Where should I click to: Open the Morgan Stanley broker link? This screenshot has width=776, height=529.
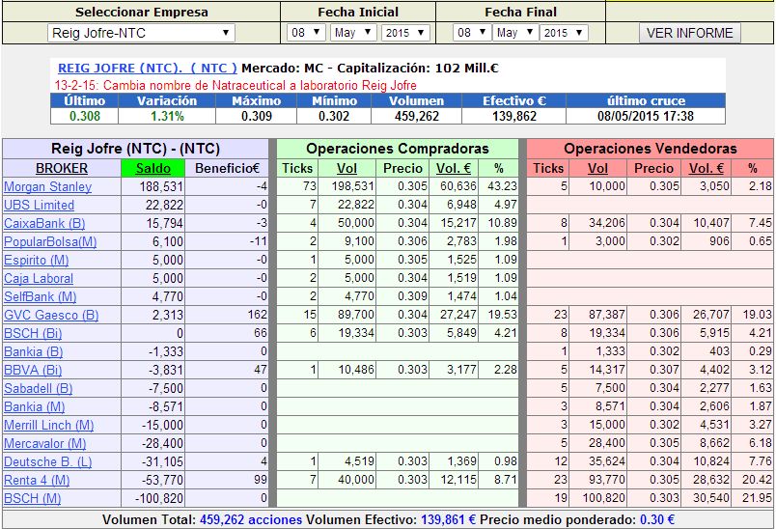[48, 186]
